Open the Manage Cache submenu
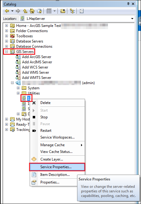Viewport: 141px width, 204px height. click(x=58, y=145)
